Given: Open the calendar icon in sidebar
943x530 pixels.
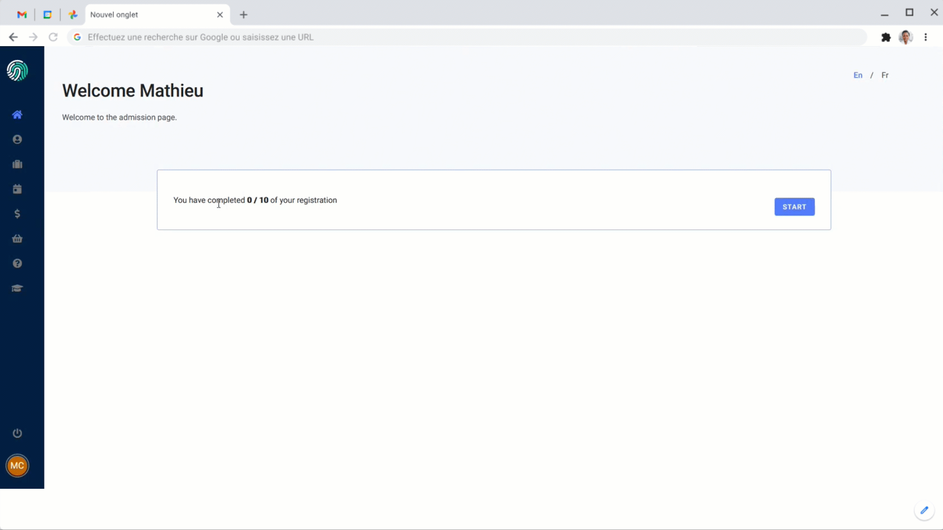Looking at the screenshot, I should click(17, 189).
